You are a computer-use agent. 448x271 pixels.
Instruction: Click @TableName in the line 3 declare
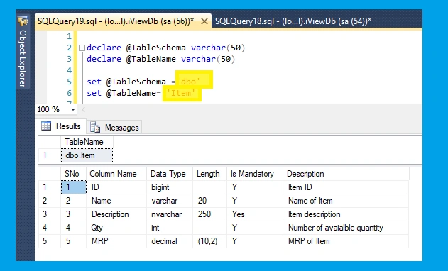click(151, 59)
